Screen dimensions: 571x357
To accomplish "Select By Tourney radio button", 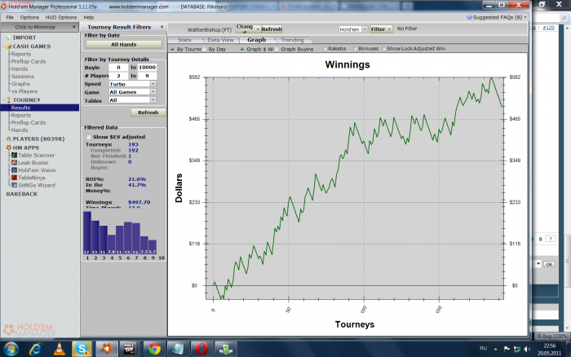I will (172, 49).
